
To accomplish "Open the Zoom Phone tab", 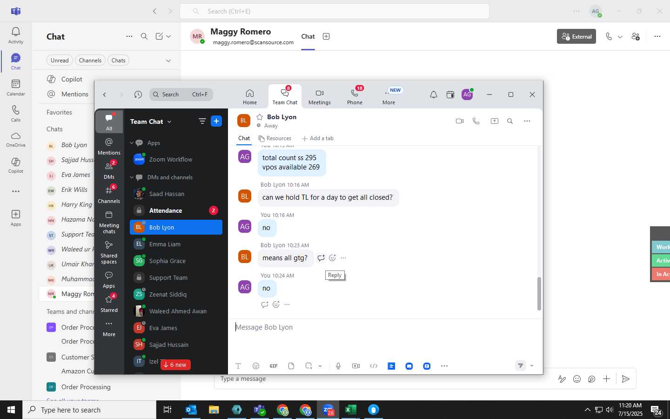I will [355, 97].
